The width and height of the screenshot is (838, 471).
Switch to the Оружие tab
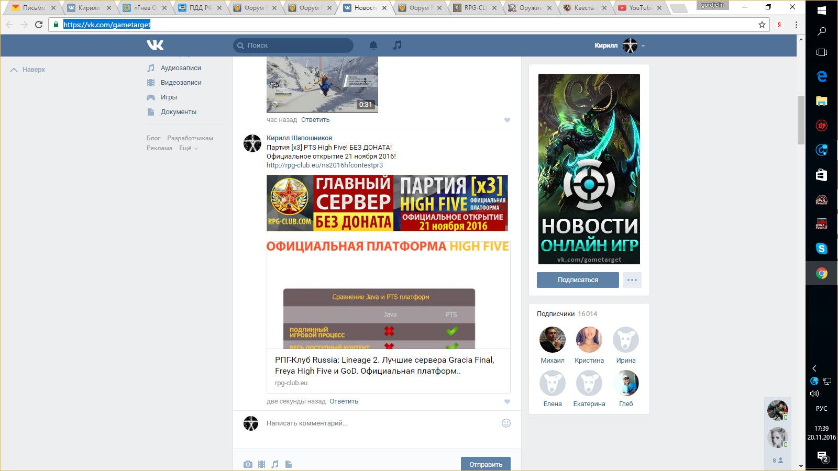pos(530,8)
